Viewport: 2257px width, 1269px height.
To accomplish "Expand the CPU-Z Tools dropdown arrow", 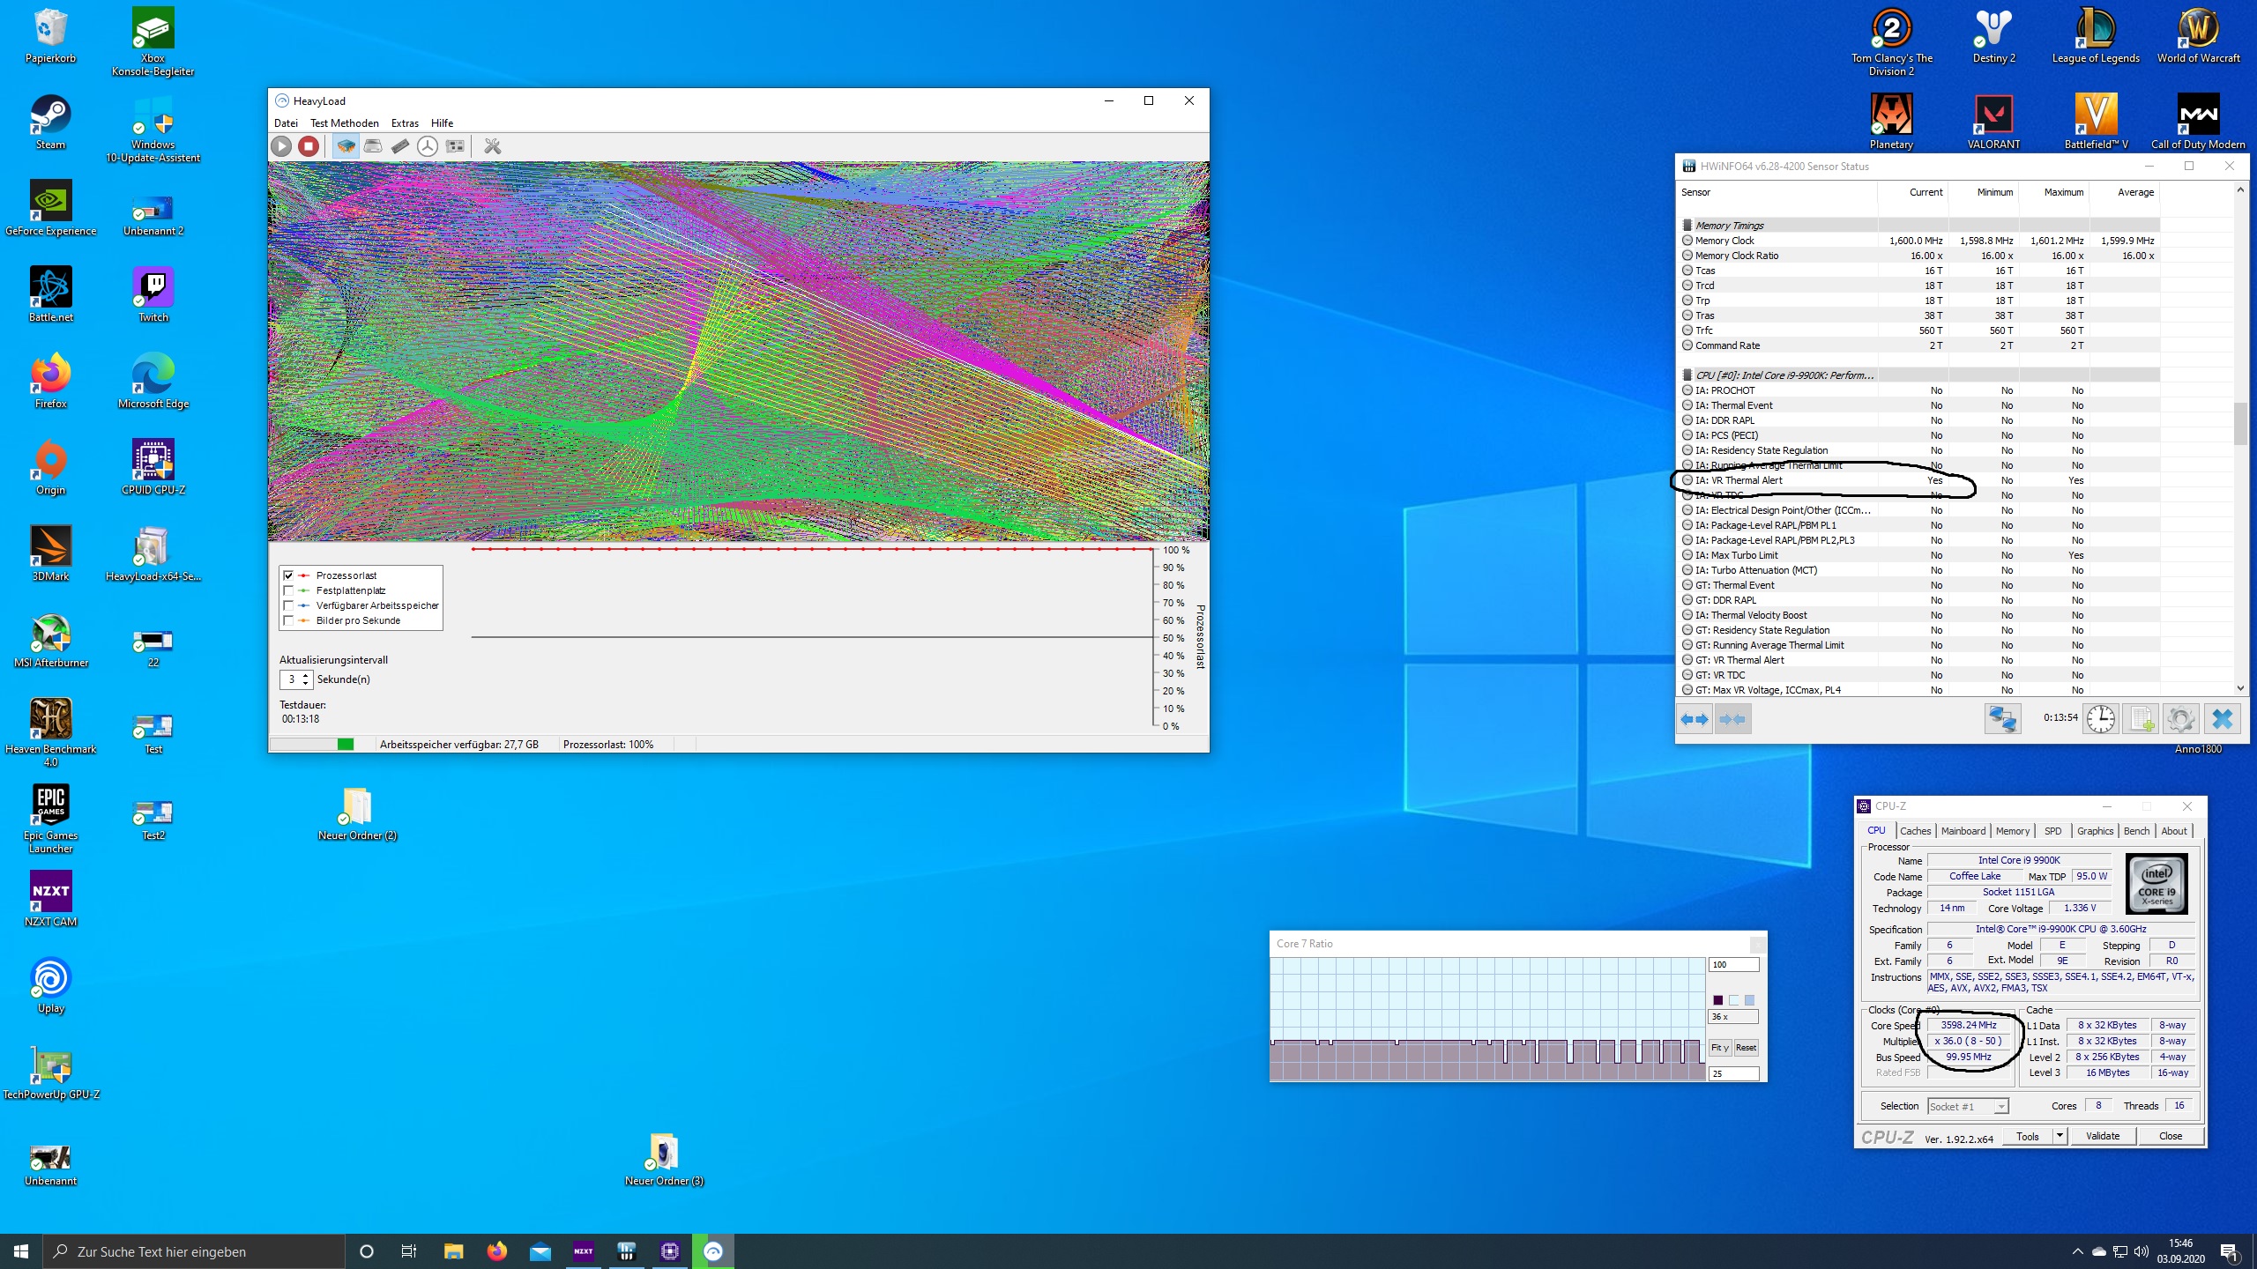I will pos(2060,1136).
